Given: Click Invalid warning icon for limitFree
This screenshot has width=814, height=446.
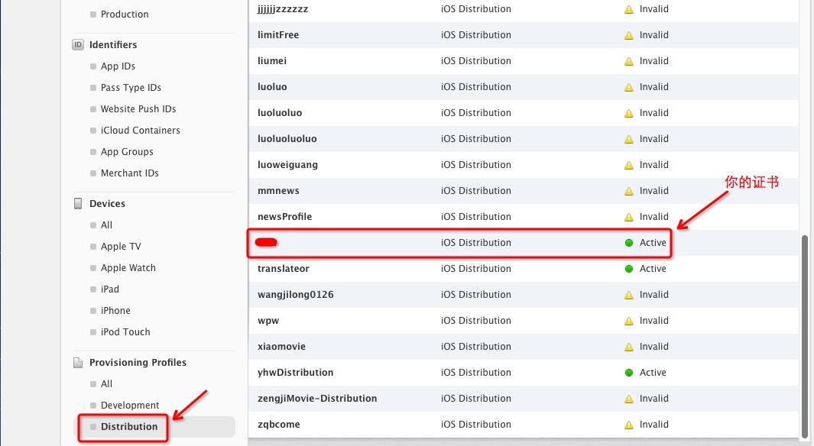Looking at the screenshot, I should (629, 35).
